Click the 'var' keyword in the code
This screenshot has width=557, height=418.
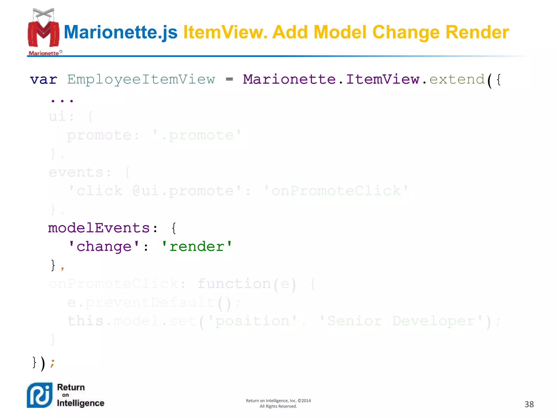pyautogui.click(x=44, y=79)
